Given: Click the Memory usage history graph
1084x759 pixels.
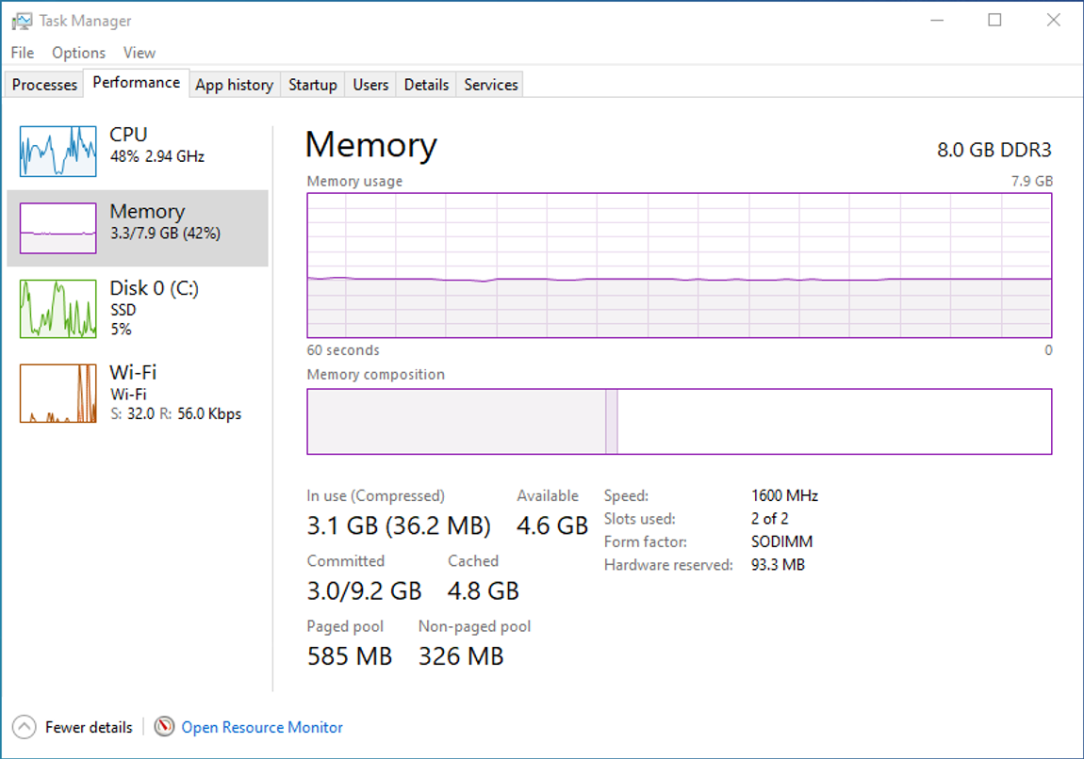Looking at the screenshot, I should point(679,265).
